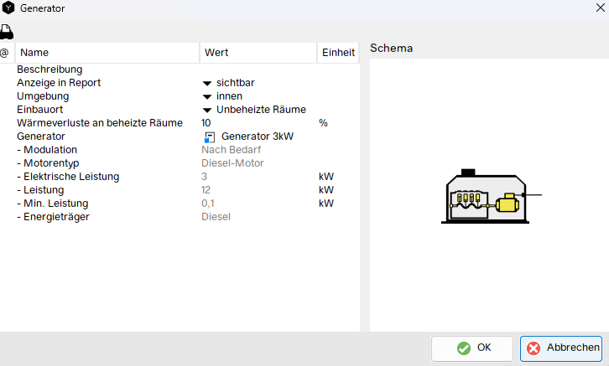Open the catalog icon beside Generator 3kW

point(210,137)
